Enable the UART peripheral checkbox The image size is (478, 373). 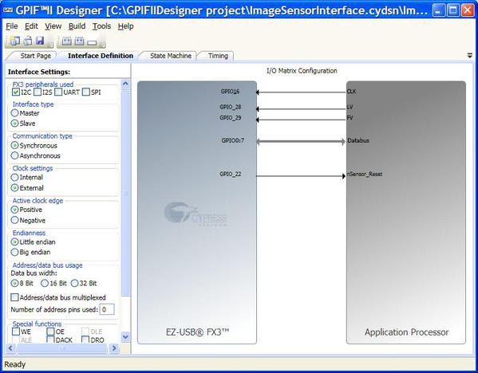coord(58,92)
